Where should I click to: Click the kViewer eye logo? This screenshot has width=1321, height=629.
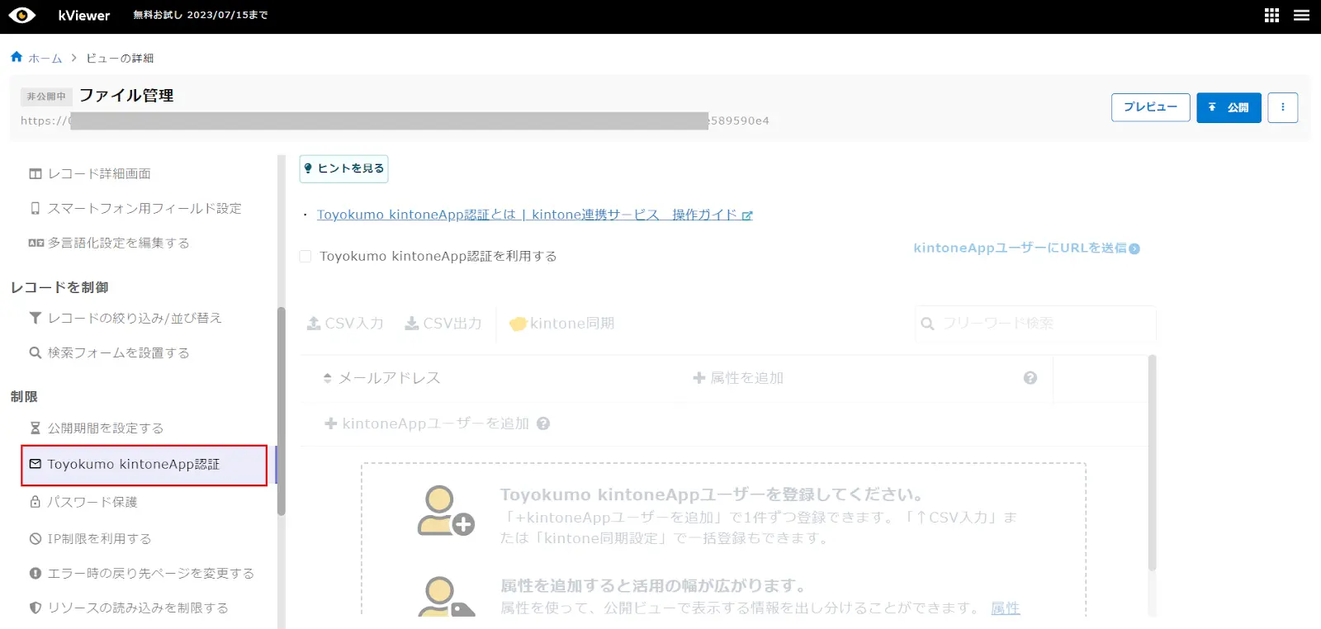[22, 15]
